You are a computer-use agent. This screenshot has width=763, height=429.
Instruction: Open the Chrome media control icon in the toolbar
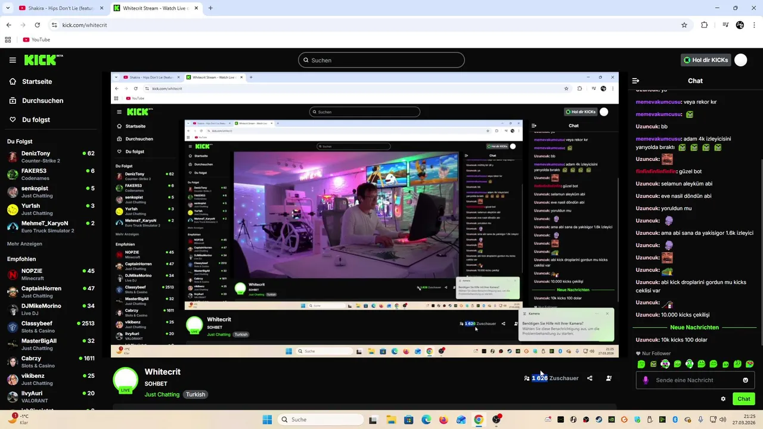tap(725, 25)
